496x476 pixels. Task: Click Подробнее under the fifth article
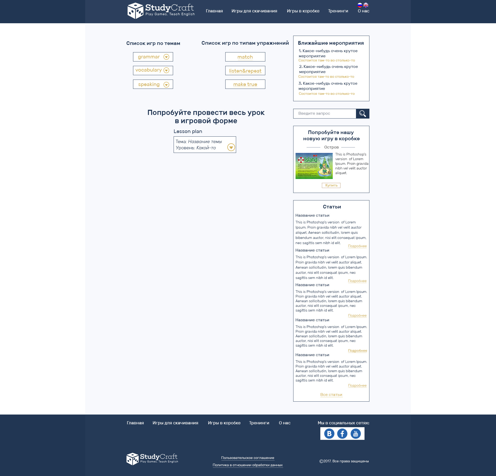(x=357, y=386)
